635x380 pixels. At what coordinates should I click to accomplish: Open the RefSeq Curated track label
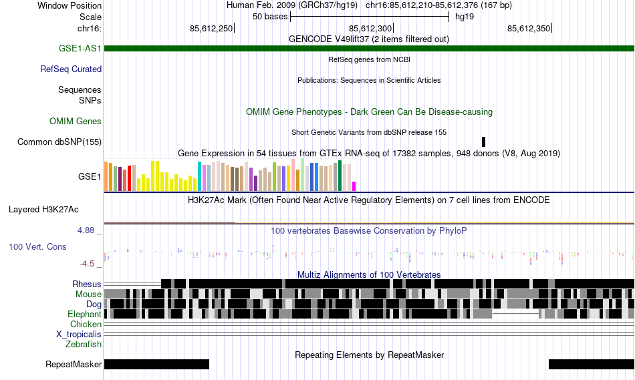(71, 69)
